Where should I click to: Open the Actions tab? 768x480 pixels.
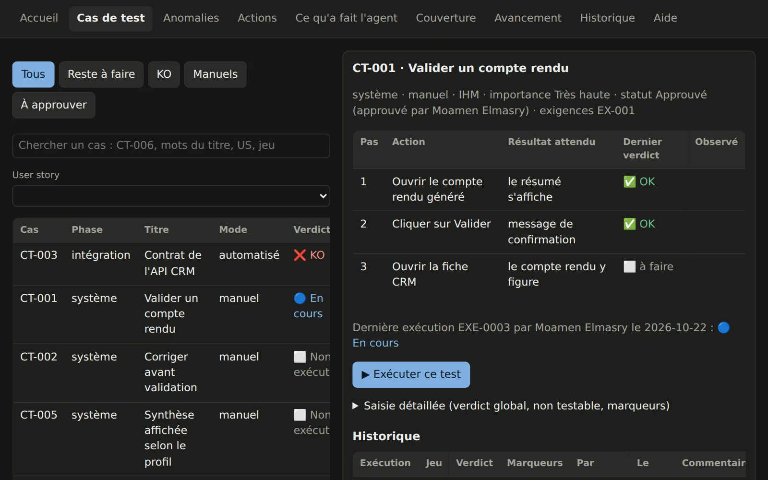click(257, 18)
